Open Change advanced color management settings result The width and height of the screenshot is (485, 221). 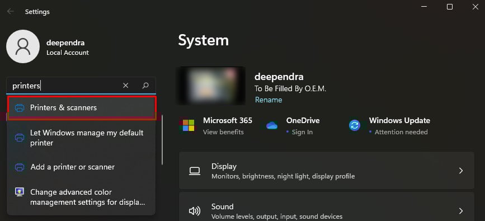point(81,197)
